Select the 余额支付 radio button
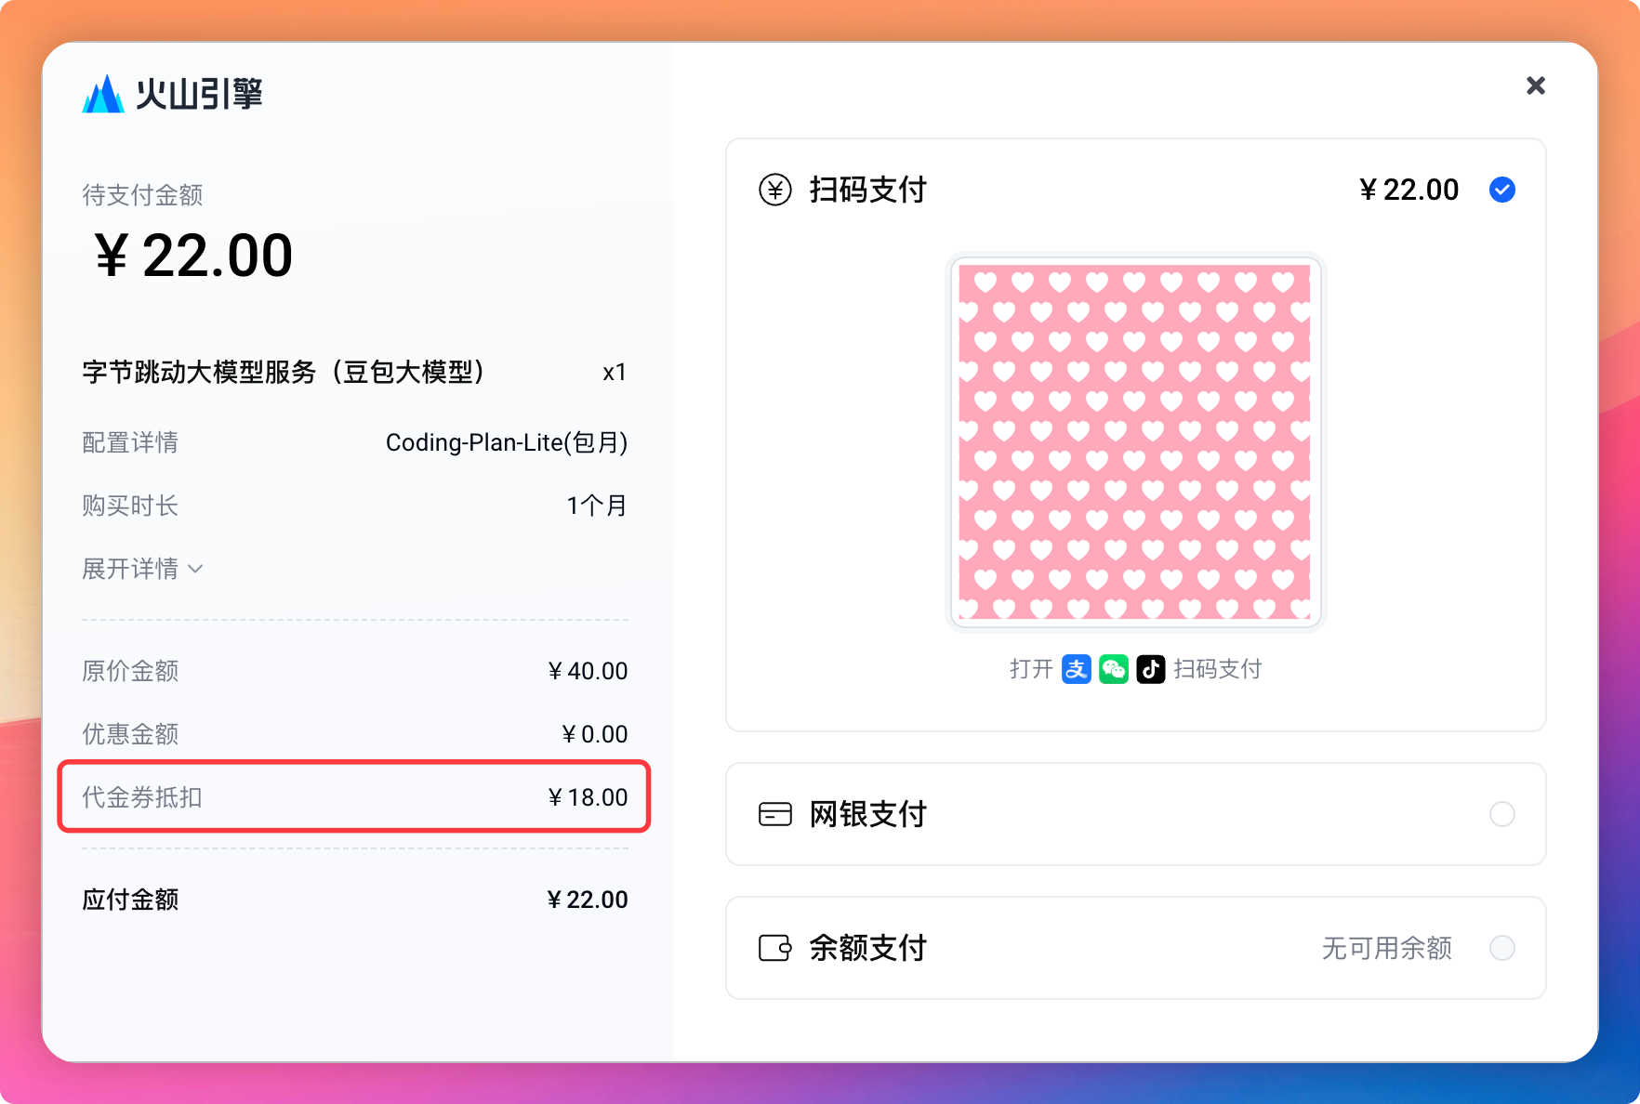 (x=1501, y=948)
